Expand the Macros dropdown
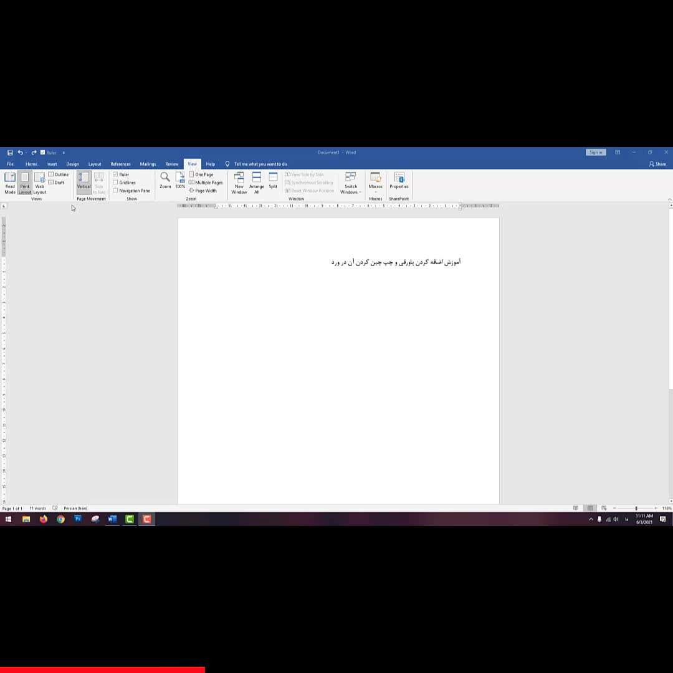This screenshot has width=673, height=673. pos(375,189)
